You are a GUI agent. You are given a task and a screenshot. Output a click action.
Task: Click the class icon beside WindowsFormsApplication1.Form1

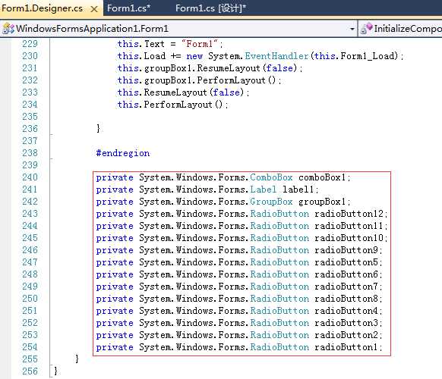pos(8,28)
